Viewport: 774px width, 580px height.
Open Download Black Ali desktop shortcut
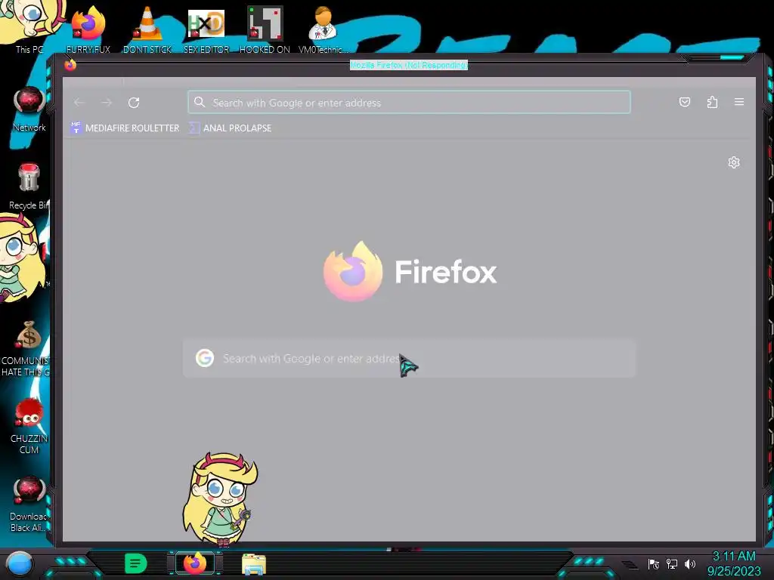coord(29,504)
